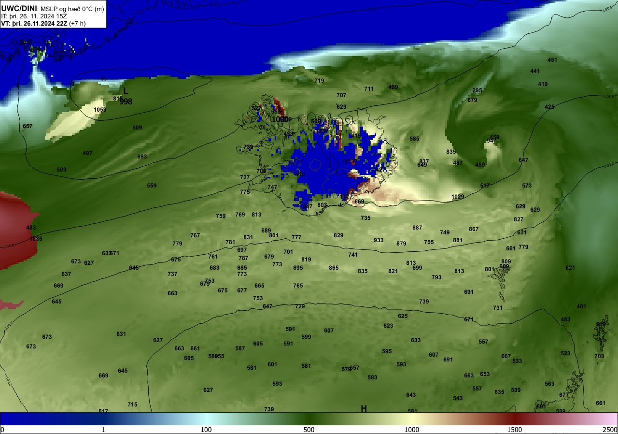
Task: Click the 793 height value
Action: (x=436, y=277)
